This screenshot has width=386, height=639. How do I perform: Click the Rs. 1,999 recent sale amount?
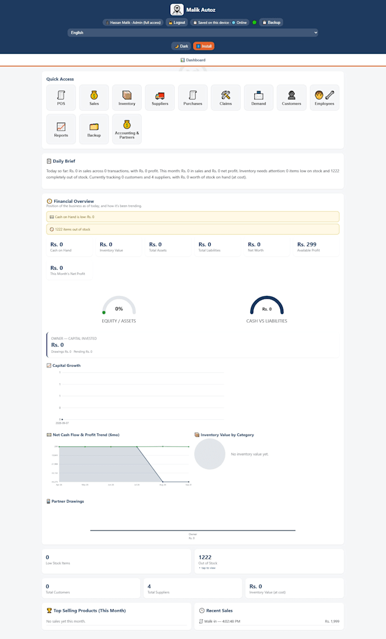(332, 621)
